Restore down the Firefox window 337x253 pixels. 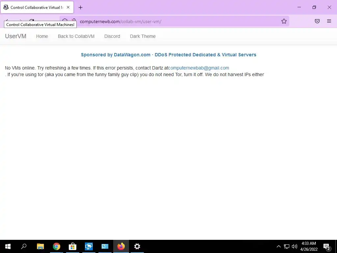tap(314, 7)
